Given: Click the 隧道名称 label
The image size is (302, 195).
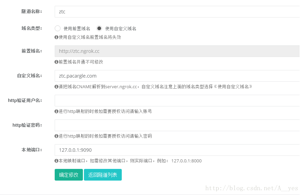Looking at the screenshot, I should pyautogui.click(x=32, y=12).
